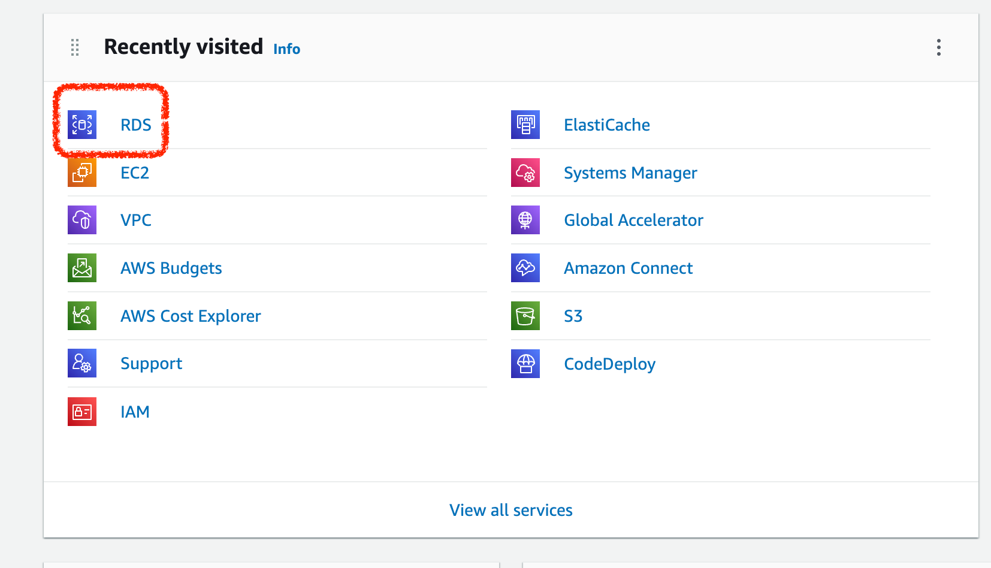
Task: Click the Amazon Connect cloud icon
Action: coord(525,268)
